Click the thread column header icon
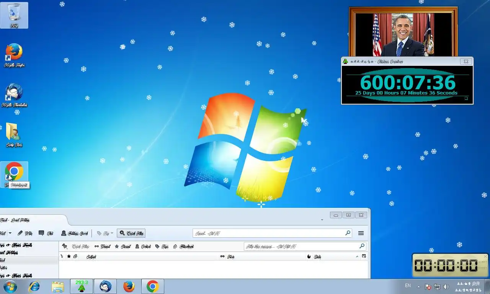Screen dimensions: 490x294 [x=62, y=256]
